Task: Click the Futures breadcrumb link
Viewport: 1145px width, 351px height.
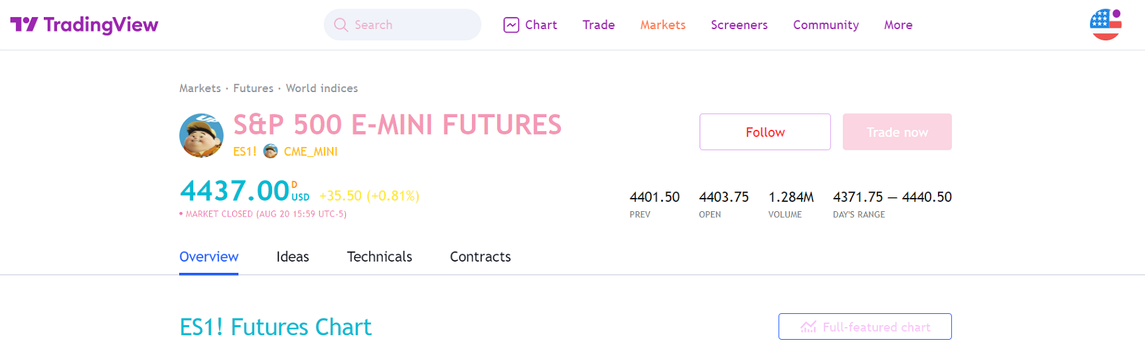Action: point(253,89)
